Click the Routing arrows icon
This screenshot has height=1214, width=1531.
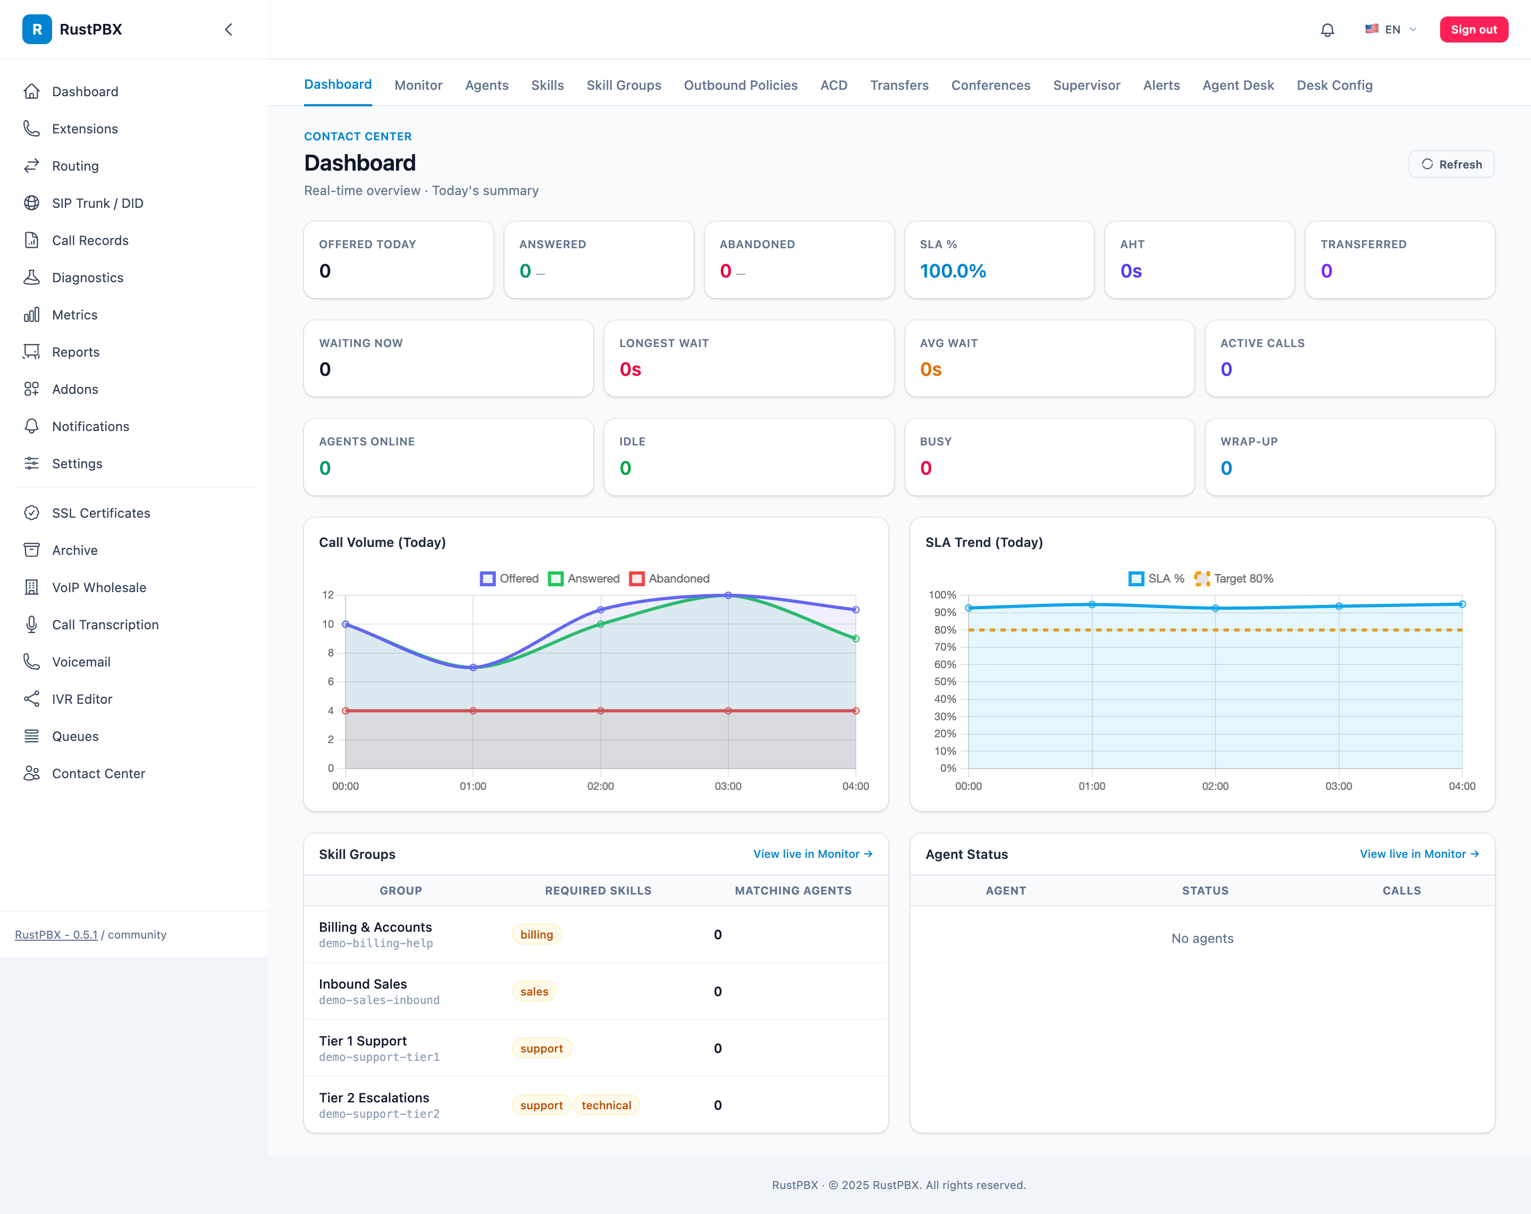pos(31,166)
